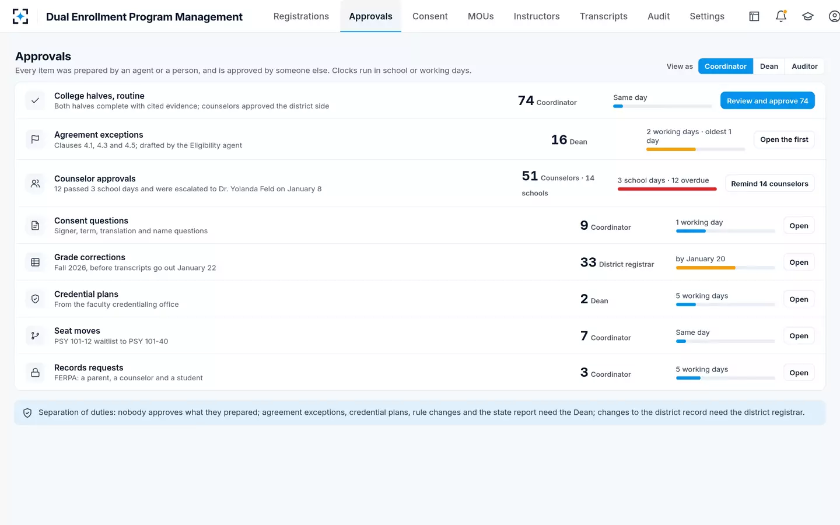The height and width of the screenshot is (525, 840).
Task: Switch to the MOUs tab
Action: [x=481, y=16]
